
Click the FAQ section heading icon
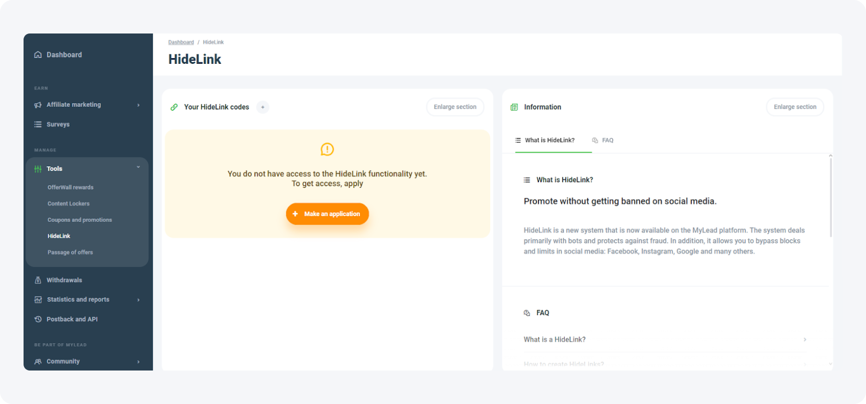tap(527, 313)
